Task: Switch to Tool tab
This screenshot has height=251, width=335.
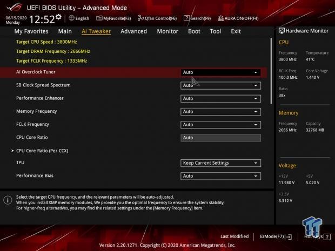Action: tap(216, 31)
